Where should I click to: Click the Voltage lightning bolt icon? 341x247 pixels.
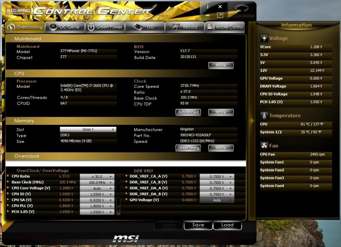click(x=264, y=38)
